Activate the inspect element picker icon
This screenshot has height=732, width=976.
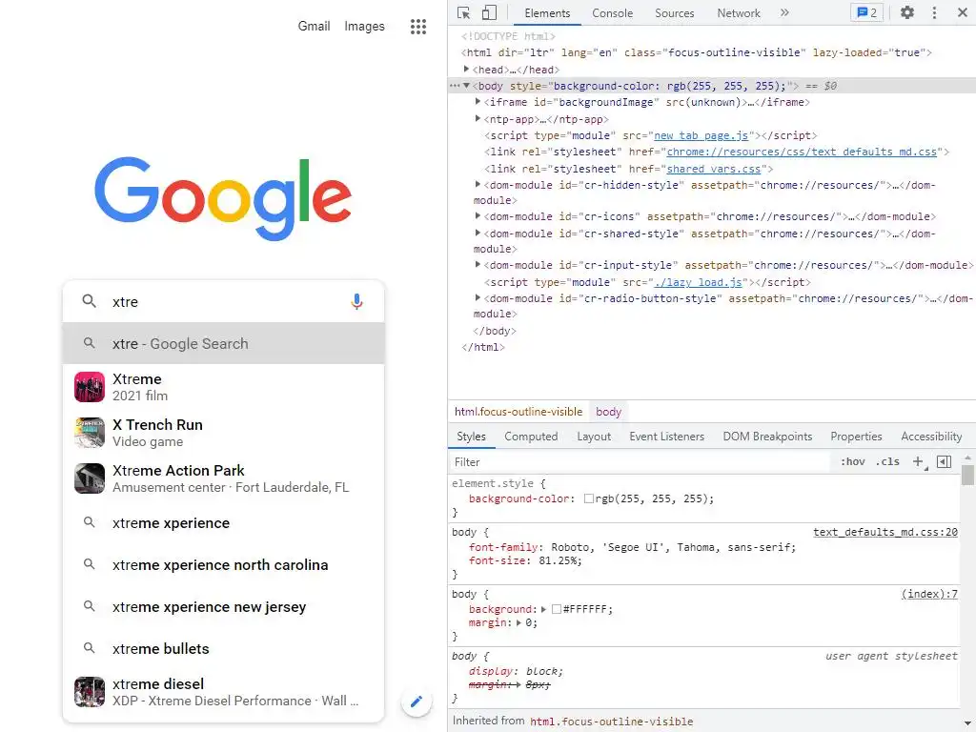[464, 12]
